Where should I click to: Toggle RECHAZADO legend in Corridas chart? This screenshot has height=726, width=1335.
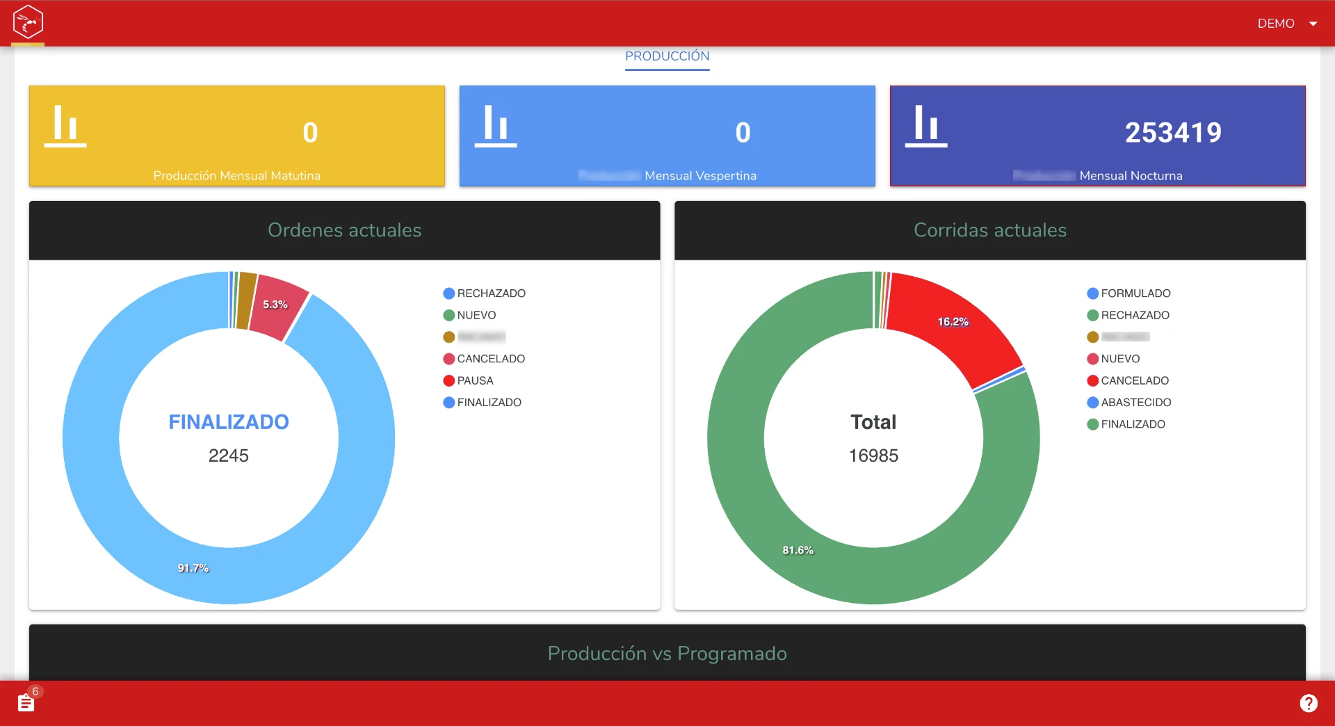[1128, 315]
